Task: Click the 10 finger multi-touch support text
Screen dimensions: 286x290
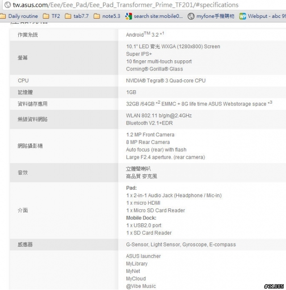Action: pos(159,61)
